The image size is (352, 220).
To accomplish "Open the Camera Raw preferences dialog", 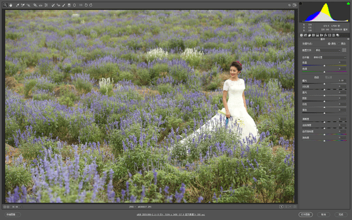I will click(81, 5).
